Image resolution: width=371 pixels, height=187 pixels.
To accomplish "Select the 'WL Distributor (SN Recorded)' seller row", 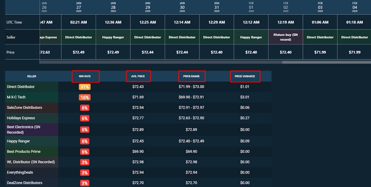I will point(138,162).
